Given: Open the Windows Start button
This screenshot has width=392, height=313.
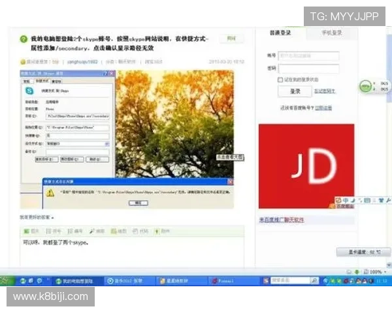Looking at the screenshot, I should (x=7, y=281).
